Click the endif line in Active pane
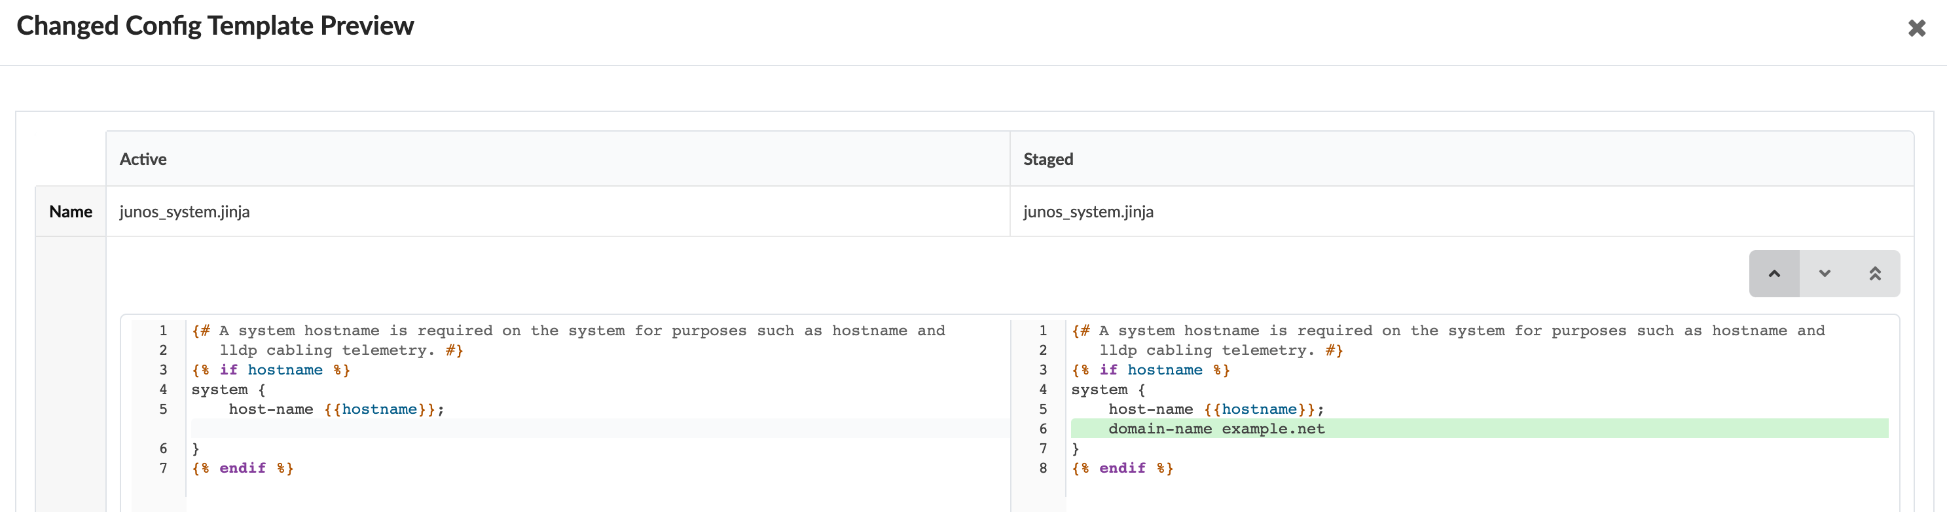Screen dimensions: 1947x512 coord(243,468)
